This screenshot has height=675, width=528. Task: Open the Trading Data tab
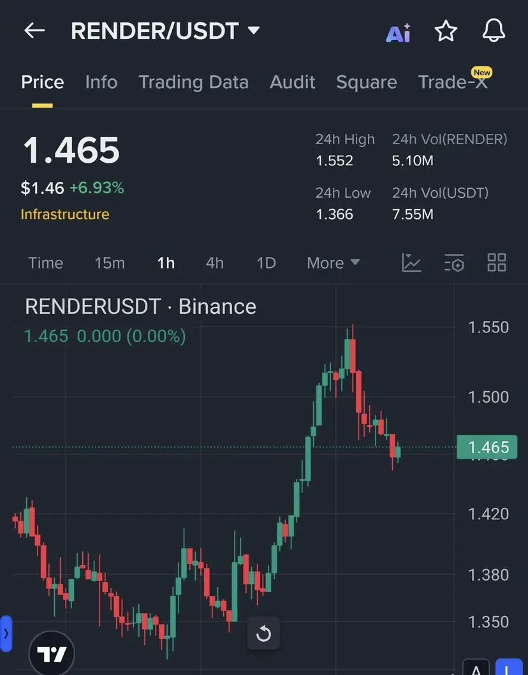click(x=194, y=82)
